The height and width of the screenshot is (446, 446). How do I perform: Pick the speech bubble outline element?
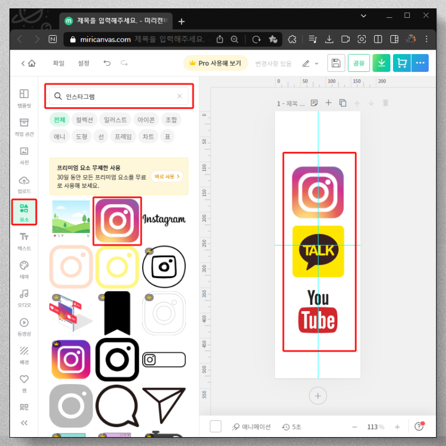(x=117, y=406)
